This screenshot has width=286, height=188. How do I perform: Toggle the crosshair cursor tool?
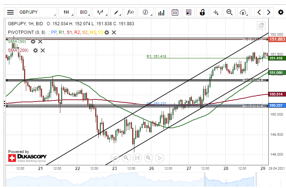(x=216, y=12)
